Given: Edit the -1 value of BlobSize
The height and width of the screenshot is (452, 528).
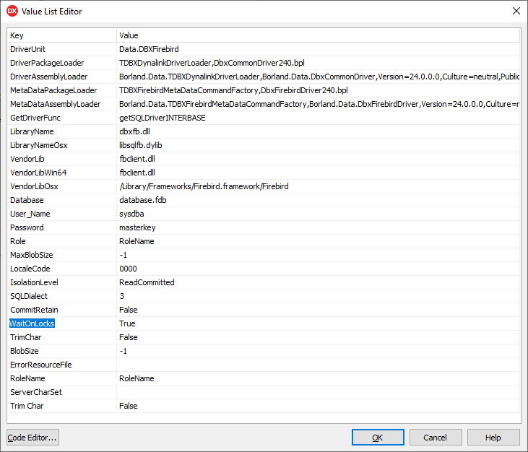Looking at the screenshot, I should pos(319,351).
